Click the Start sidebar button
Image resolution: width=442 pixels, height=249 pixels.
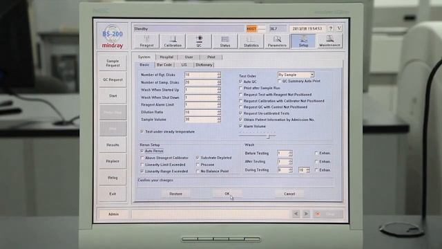(113, 96)
